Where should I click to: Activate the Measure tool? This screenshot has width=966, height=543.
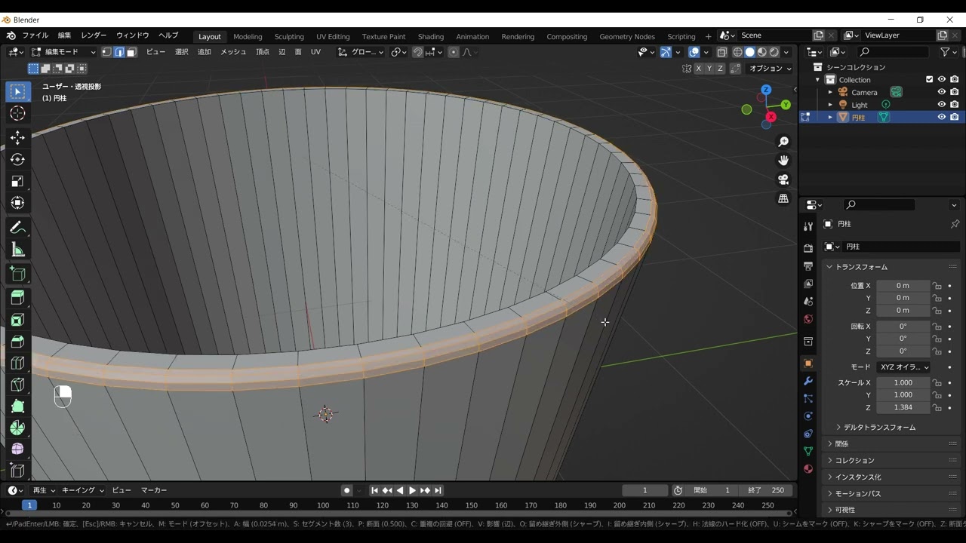click(17, 250)
